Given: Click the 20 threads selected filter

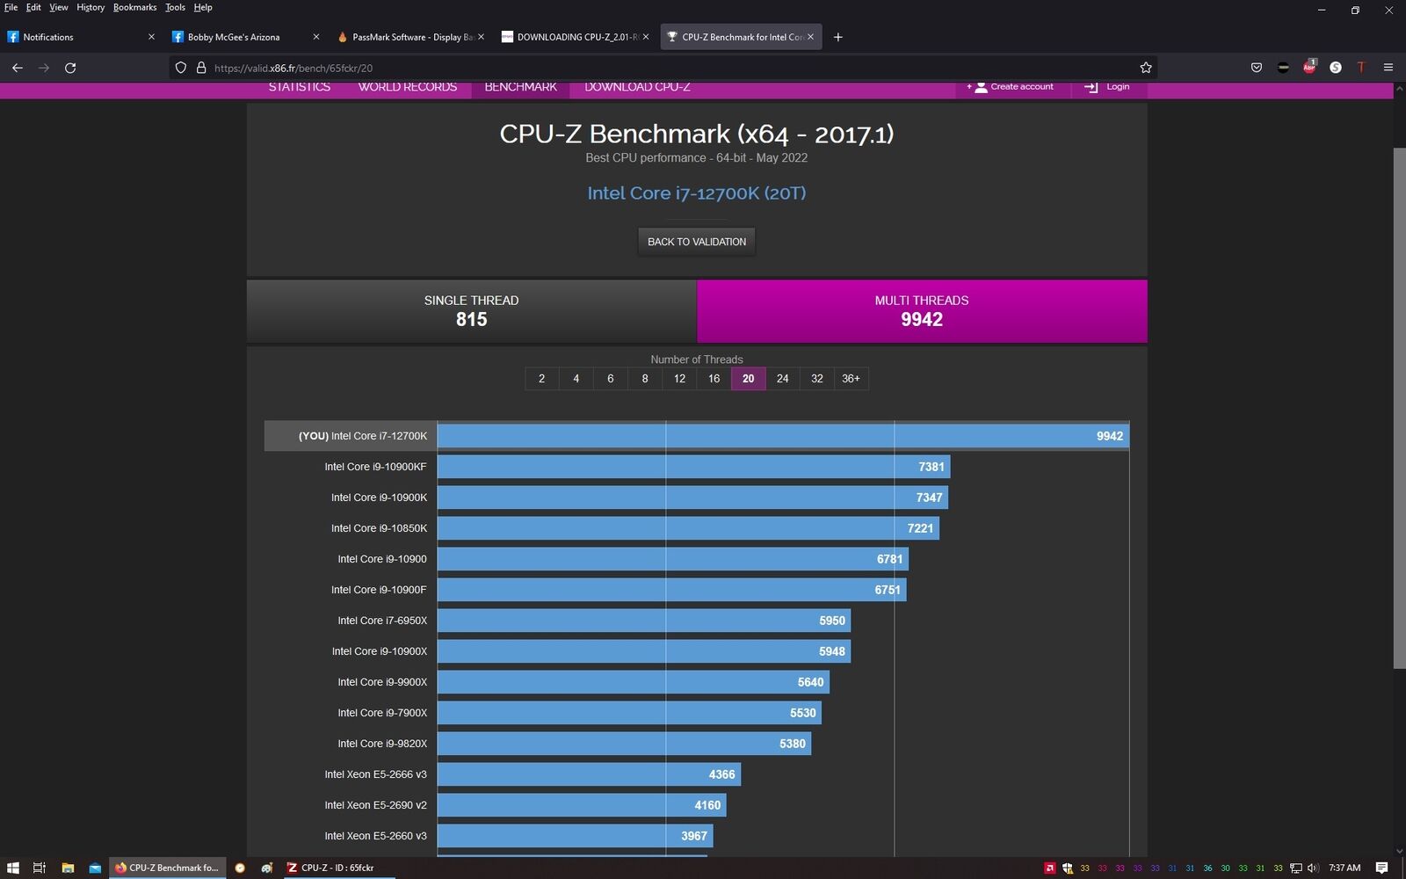Looking at the screenshot, I should click(748, 379).
